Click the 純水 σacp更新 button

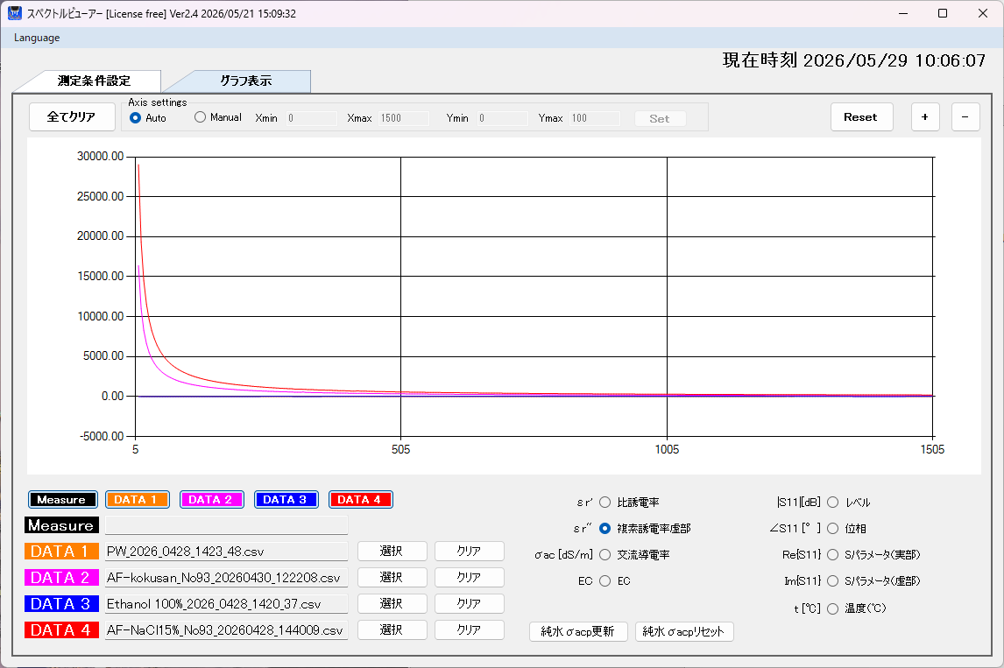coord(578,631)
